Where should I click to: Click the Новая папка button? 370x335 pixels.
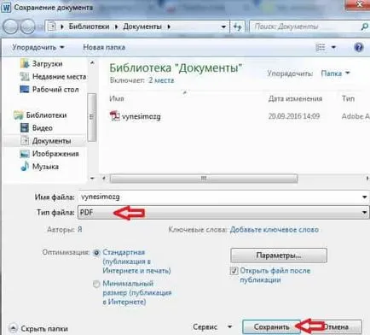[x=104, y=47]
